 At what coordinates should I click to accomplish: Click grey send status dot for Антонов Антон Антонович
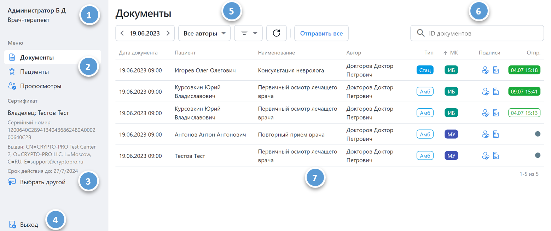point(538,134)
